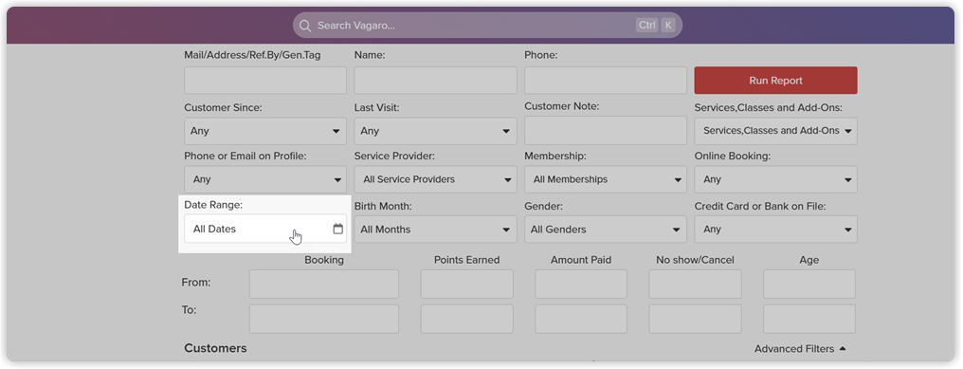The height and width of the screenshot is (369, 963).
Task: Click the Phone input field
Action: pyautogui.click(x=606, y=81)
